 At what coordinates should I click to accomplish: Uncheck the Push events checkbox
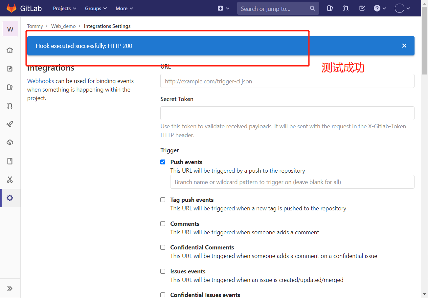coord(163,162)
